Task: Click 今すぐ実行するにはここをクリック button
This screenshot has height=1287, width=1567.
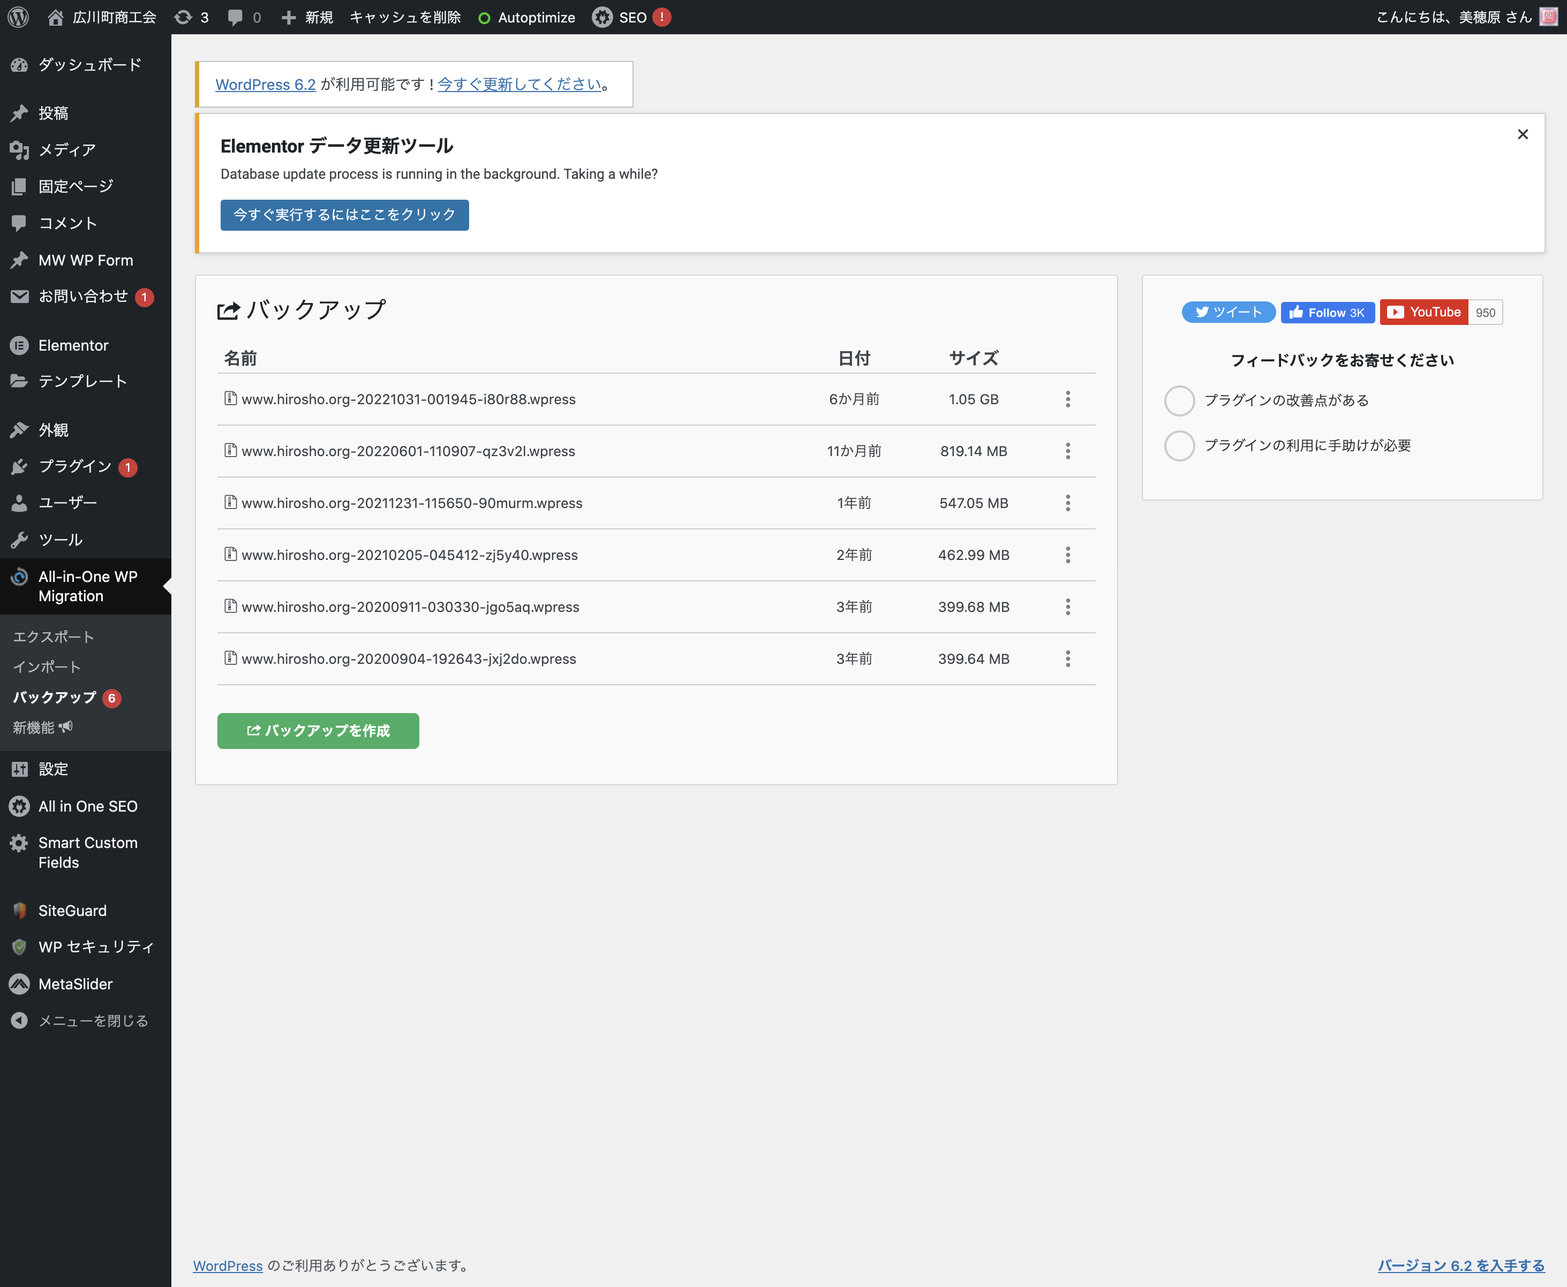Action: coord(344,215)
